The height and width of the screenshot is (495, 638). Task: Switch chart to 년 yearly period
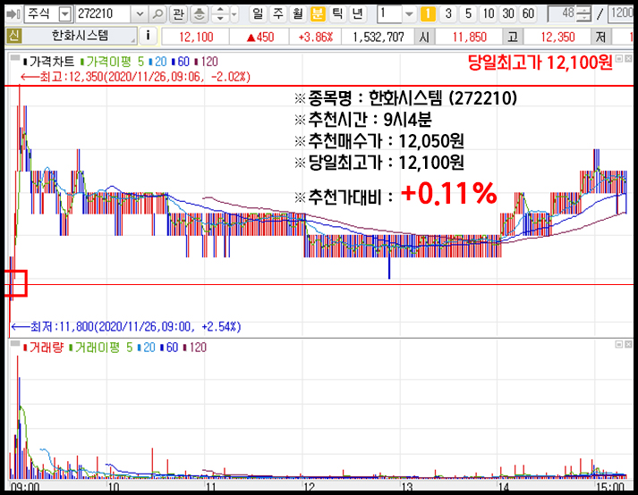pos(357,14)
